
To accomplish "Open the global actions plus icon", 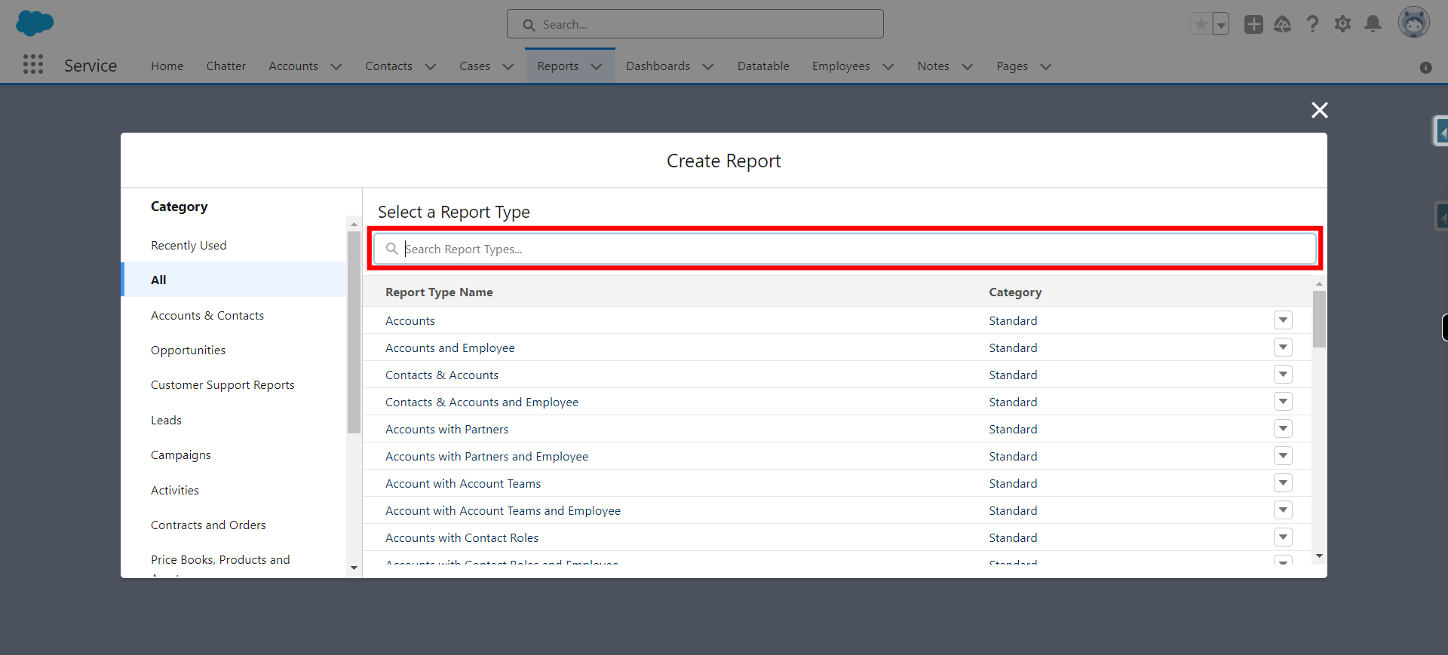I will click(1253, 24).
